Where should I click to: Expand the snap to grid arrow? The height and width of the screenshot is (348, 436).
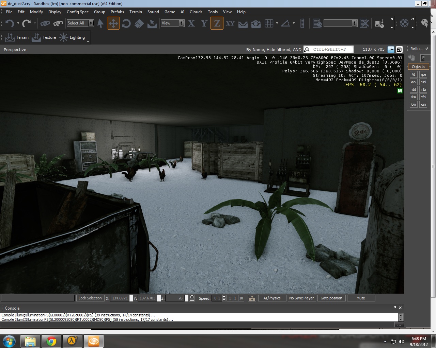coord(277,23)
